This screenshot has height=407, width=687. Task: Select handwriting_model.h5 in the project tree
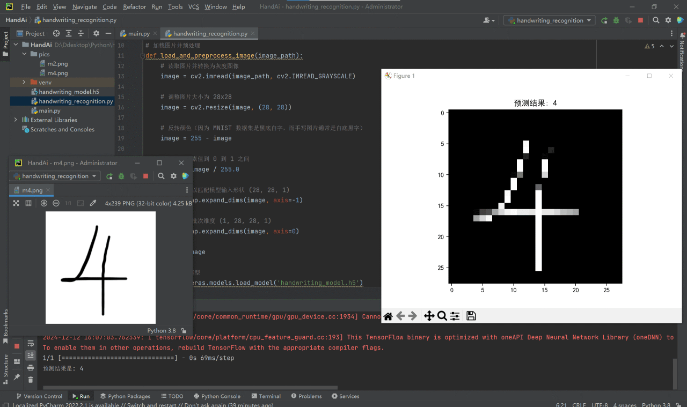pyautogui.click(x=69, y=92)
